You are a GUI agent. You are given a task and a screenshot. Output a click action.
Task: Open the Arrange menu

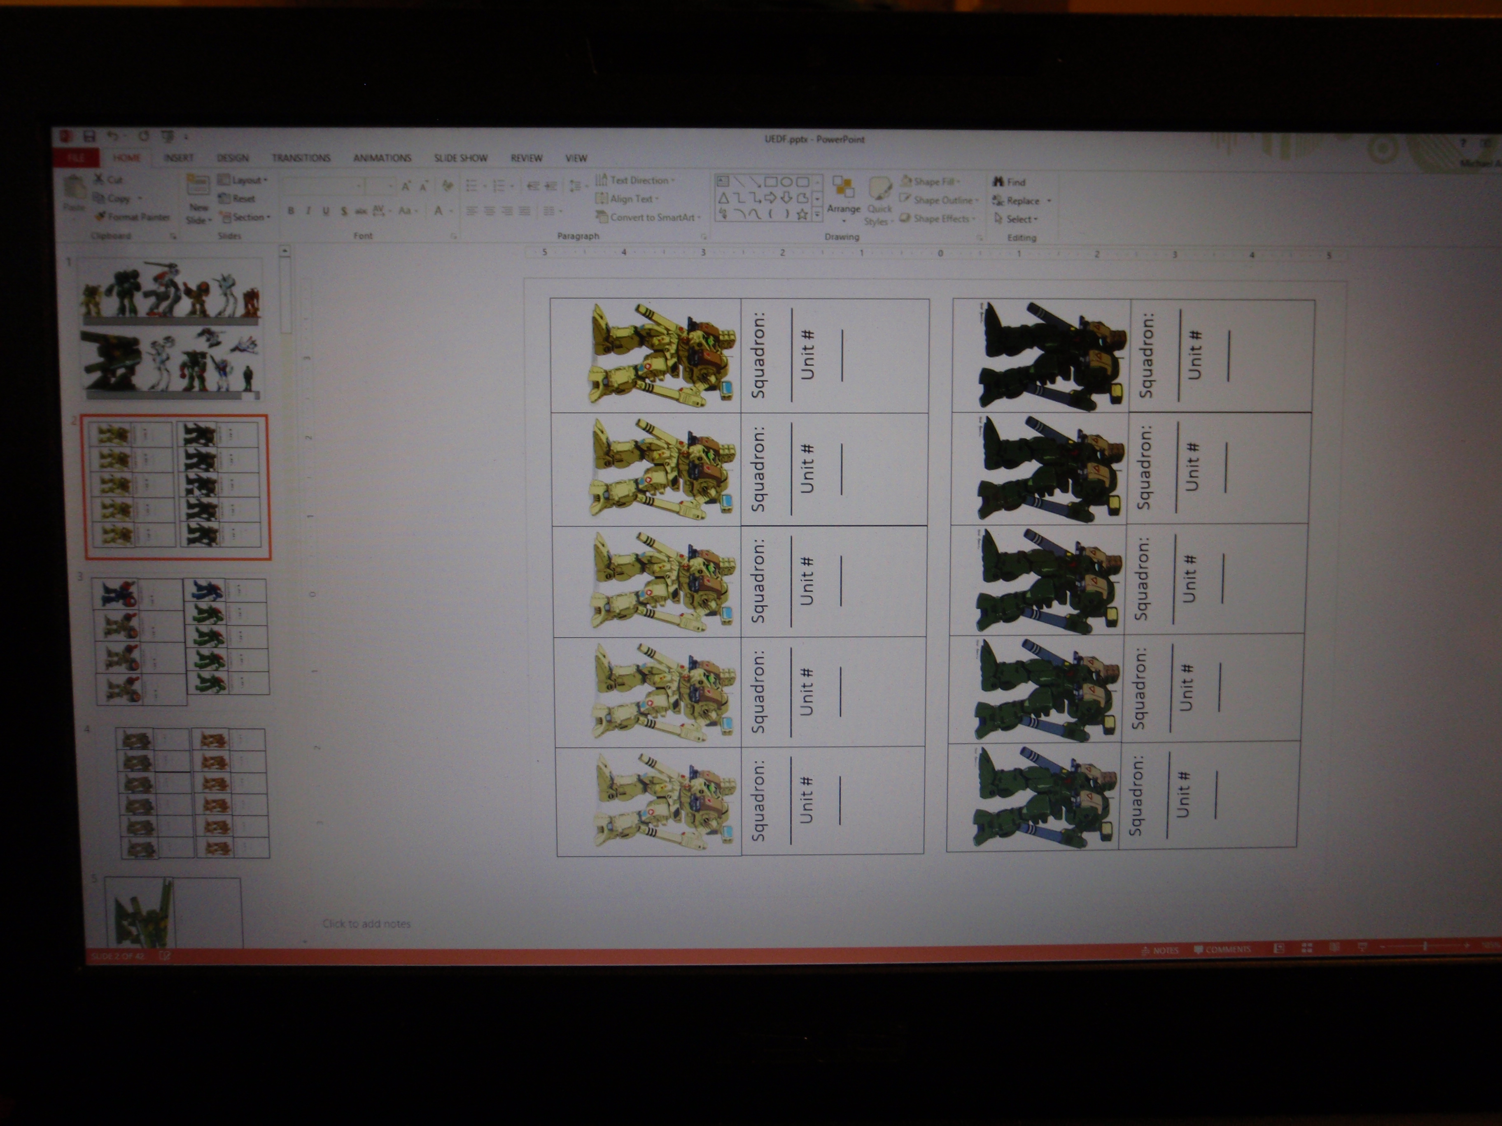coord(843,198)
